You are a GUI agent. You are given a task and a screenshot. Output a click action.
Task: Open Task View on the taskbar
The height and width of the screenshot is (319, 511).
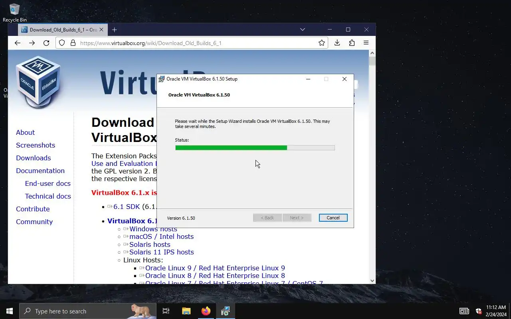[166, 311]
